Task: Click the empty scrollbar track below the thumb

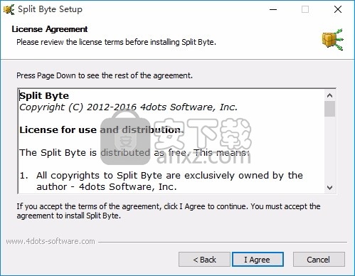Action: click(329, 149)
